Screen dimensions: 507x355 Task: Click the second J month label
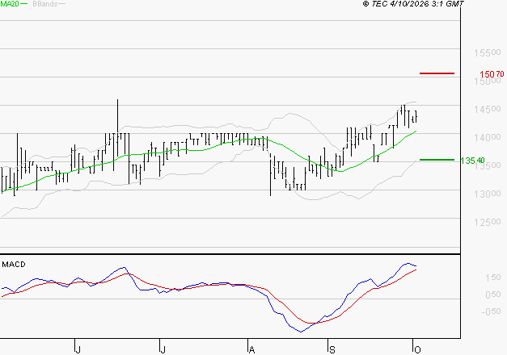click(163, 350)
